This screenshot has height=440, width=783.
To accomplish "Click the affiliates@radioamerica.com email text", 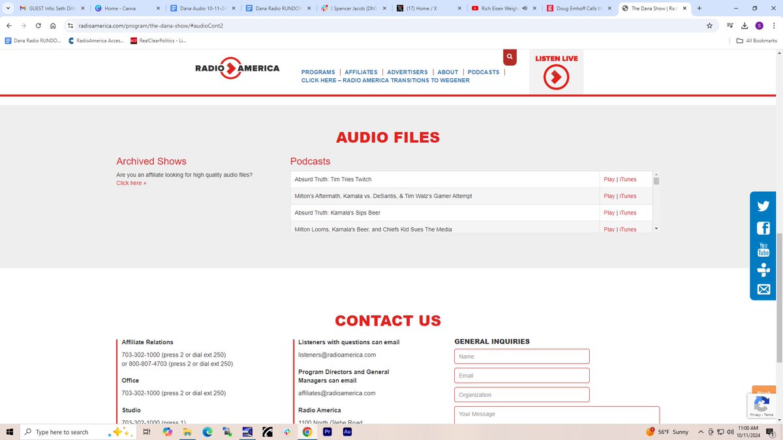I will coord(337,394).
